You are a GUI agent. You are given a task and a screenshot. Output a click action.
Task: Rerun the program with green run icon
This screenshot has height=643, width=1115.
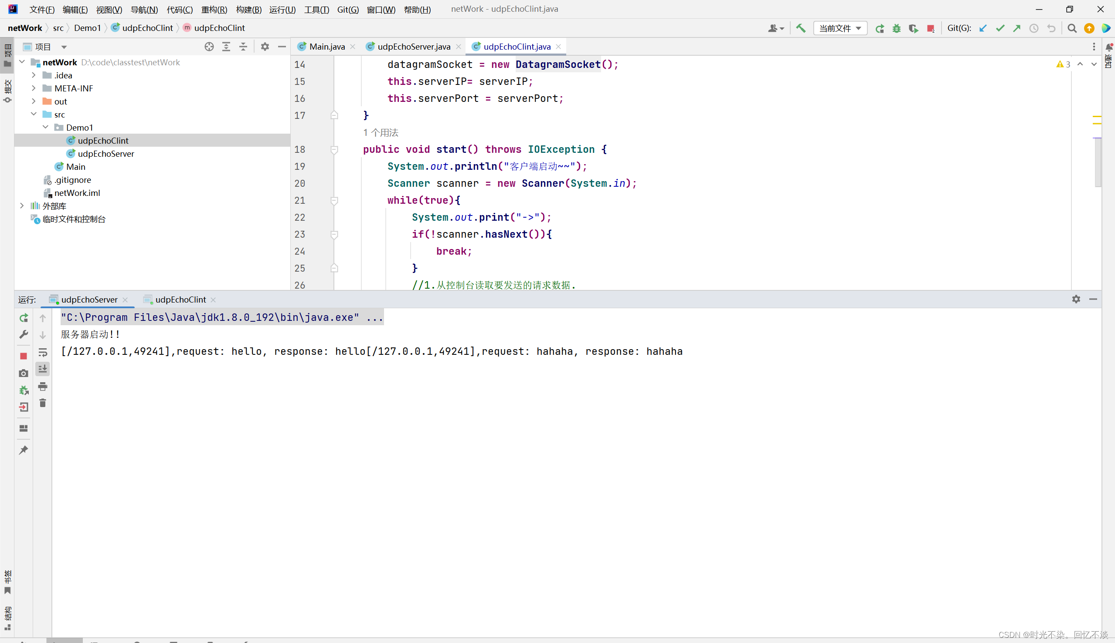[880, 28]
